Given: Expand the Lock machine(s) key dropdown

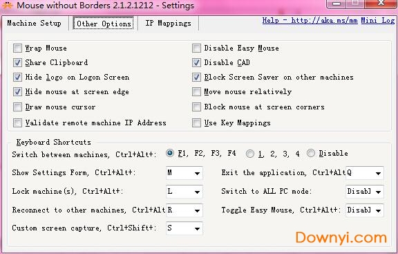Looking at the screenshot, I should (x=184, y=192).
